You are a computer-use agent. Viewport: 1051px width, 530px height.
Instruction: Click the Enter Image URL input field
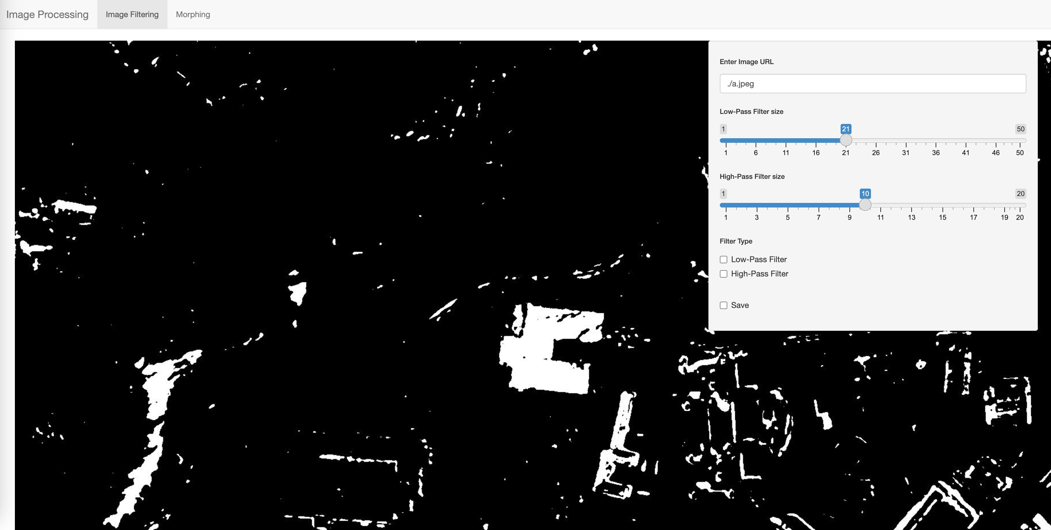[873, 83]
